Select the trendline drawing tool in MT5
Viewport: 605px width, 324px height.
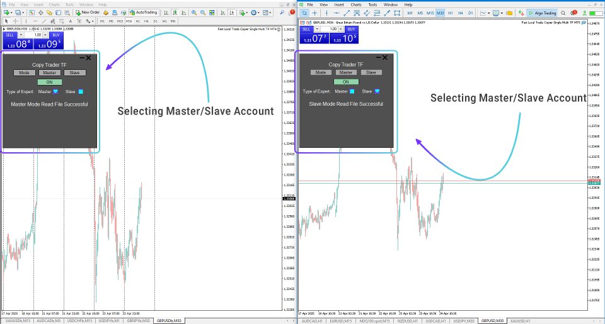click(x=347, y=13)
